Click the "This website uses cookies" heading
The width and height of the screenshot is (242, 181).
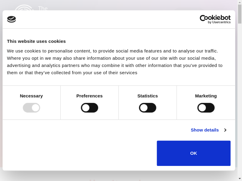tap(36, 41)
